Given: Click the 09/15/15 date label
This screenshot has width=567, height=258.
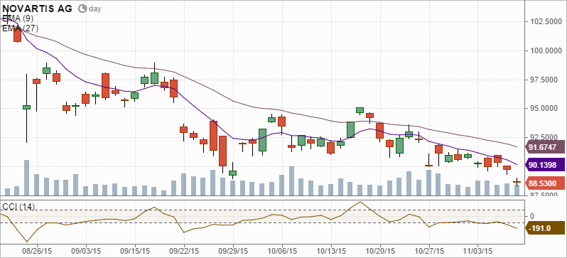Looking at the screenshot, I should tap(135, 250).
